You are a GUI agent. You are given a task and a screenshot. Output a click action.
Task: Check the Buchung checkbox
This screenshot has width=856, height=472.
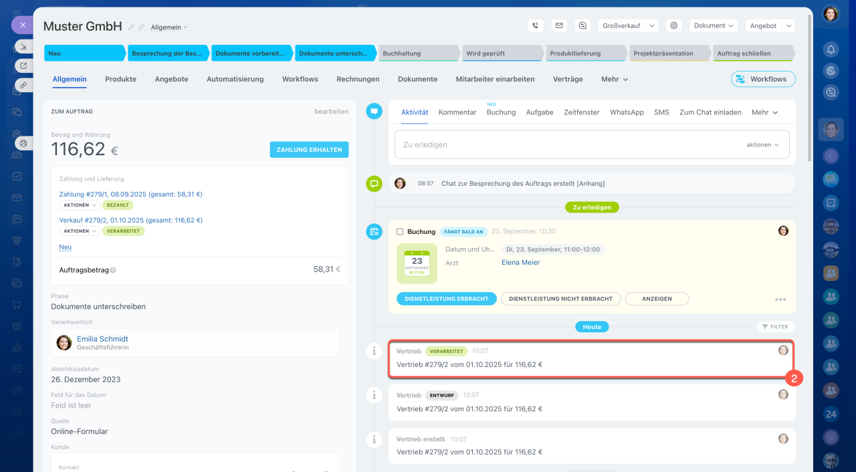(400, 232)
